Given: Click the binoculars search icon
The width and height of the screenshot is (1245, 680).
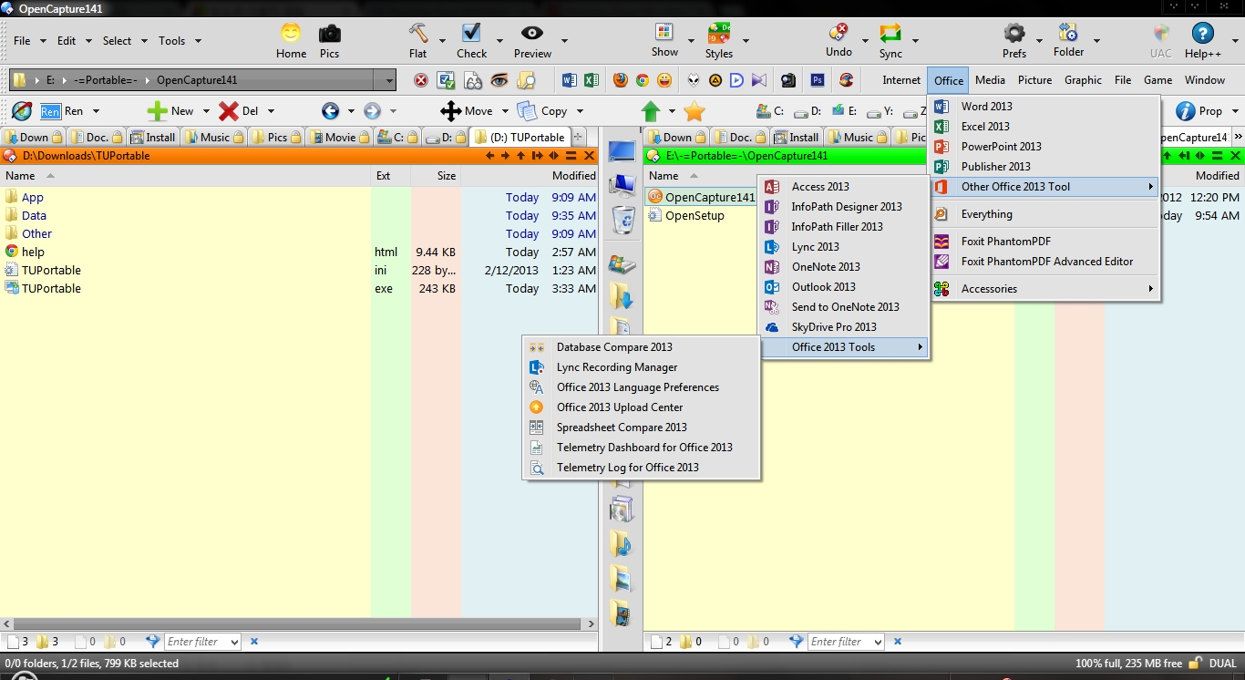Looking at the screenshot, I should (x=473, y=80).
